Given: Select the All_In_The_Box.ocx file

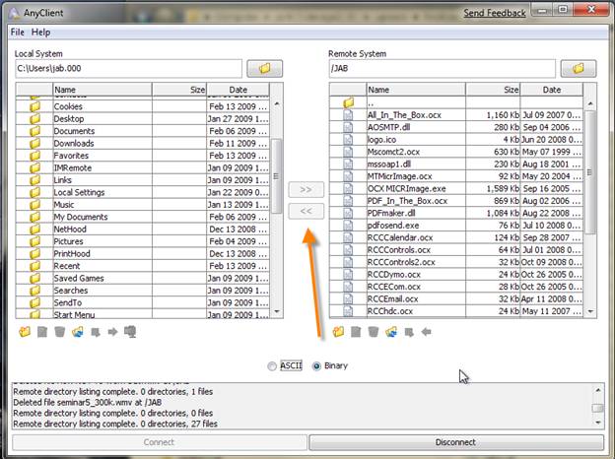Looking at the screenshot, I should [x=456, y=115].
